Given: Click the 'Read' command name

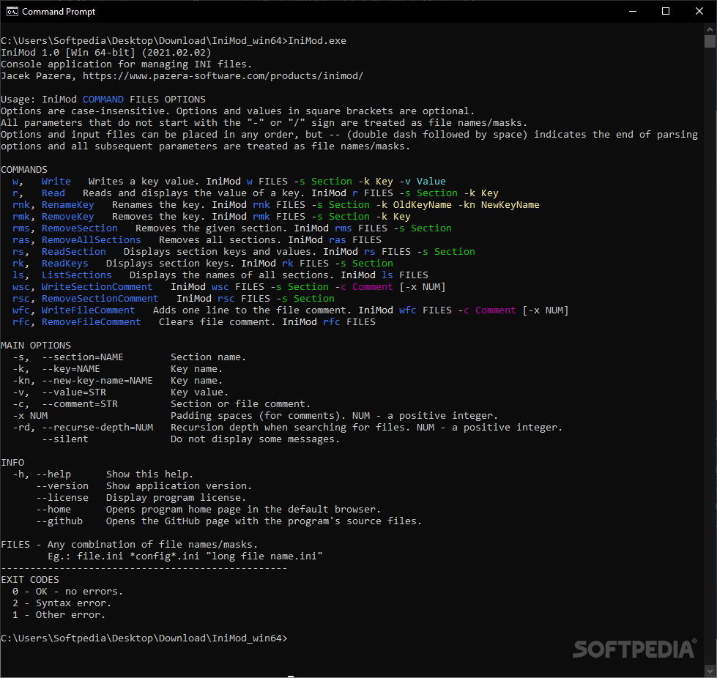Looking at the screenshot, I should [x=53, y=193].
